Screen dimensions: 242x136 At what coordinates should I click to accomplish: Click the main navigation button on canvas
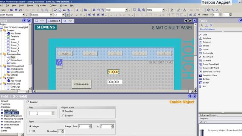pyautogui.click(x=65, y=54)
